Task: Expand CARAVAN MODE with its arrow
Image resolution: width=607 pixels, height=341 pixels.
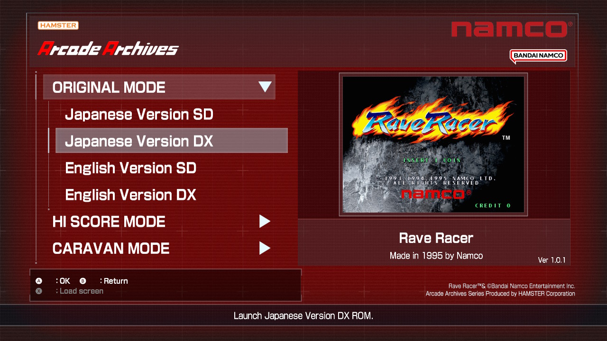Action: coord(265,248)
